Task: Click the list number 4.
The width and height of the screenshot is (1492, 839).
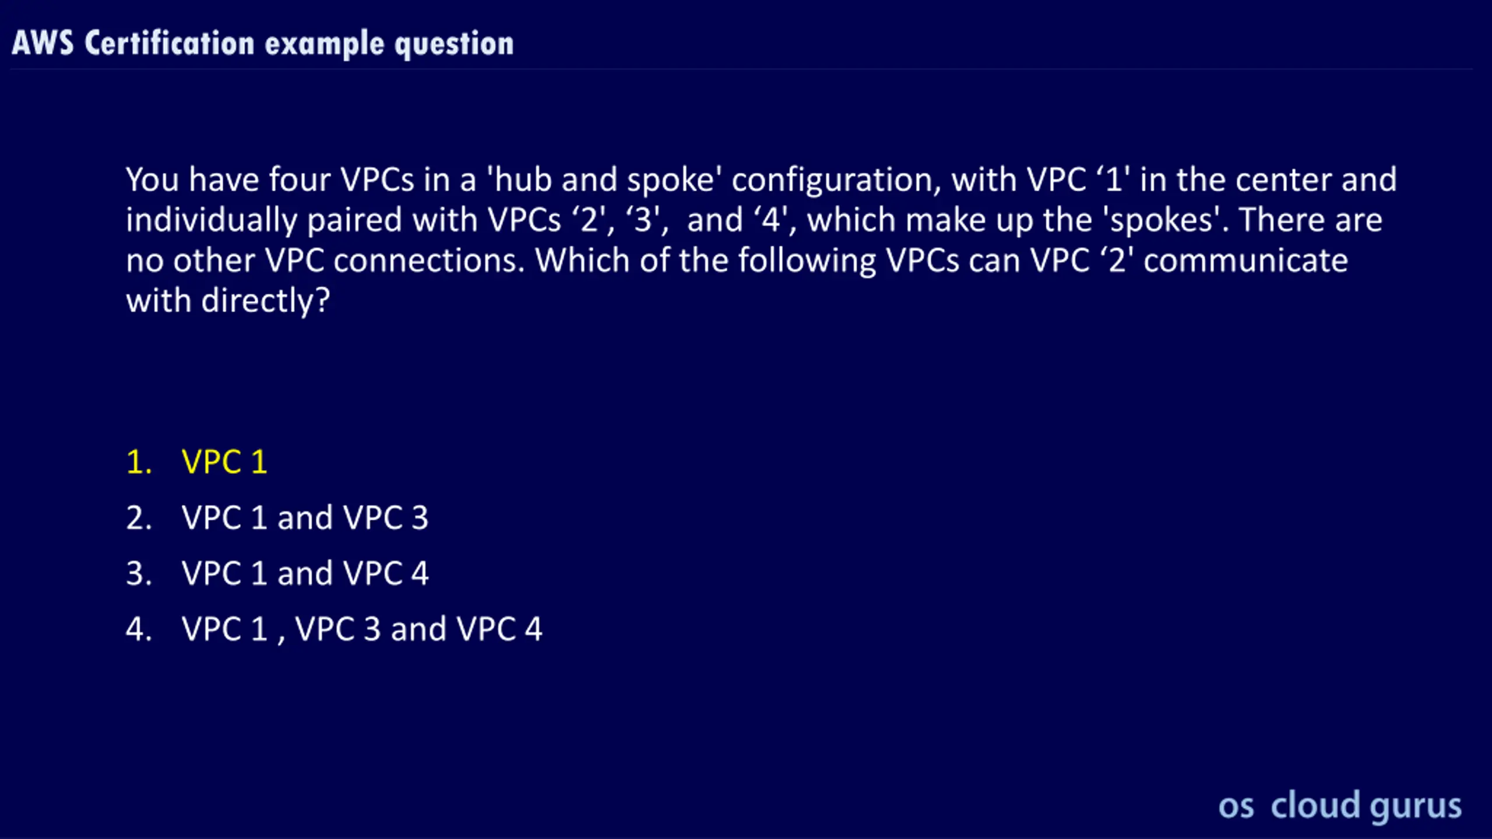Action: tap(139, 629)
